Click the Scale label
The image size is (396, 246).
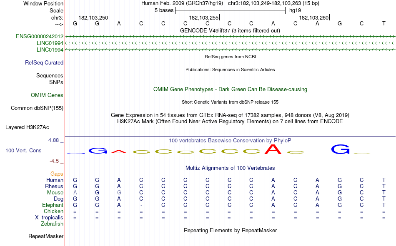click(57, 10)
